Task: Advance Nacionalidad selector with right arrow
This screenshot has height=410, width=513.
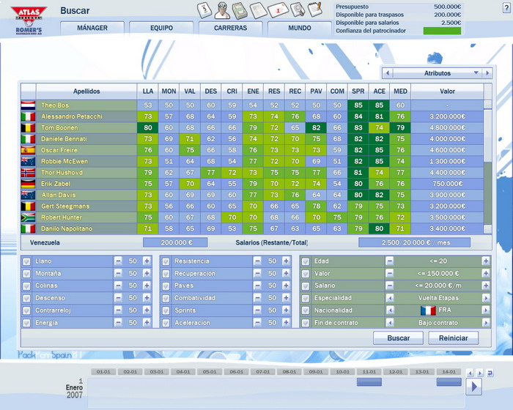Action: point(486,310)
